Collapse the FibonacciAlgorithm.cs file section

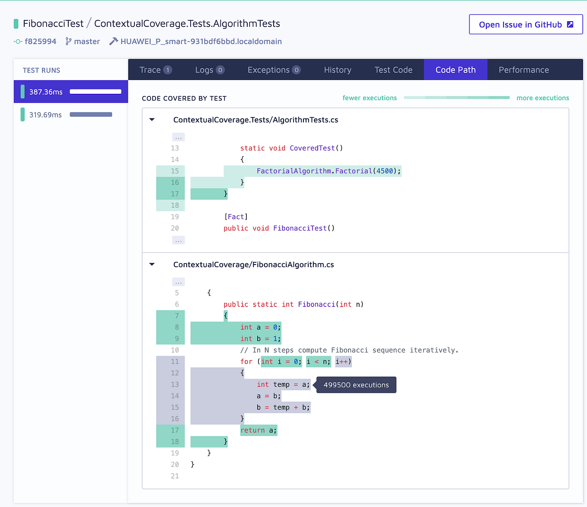tap(152, 264)
